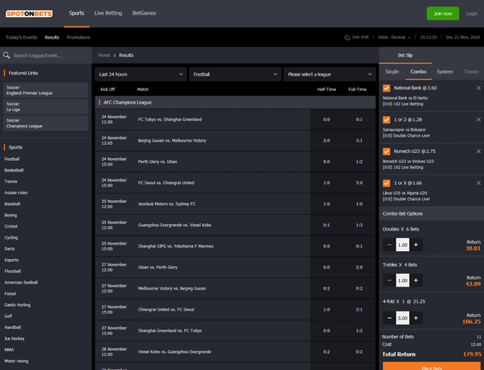
Task: Click the 4-fold stake input field
Action: point(403,318)
